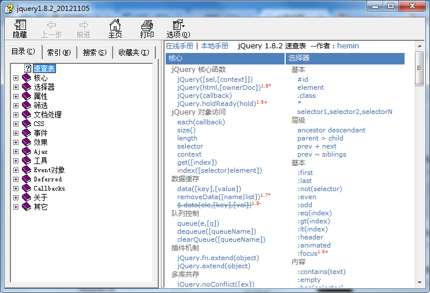Open the 在线手册 online manual link
Viewport: 430px width, 293px height.
180,45
